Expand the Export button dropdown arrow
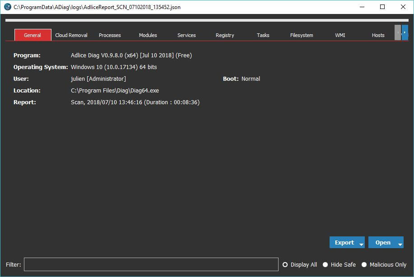414x277 pixels. coord(361,244)
